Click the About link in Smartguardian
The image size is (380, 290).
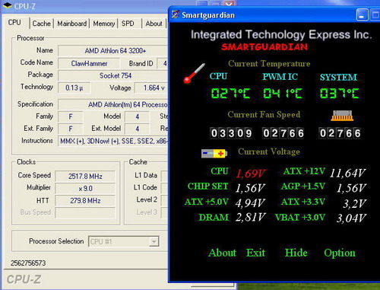pyautogui.click(x=222, y=253)
